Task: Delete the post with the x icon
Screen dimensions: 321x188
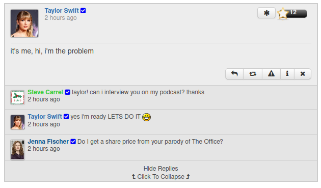Action: (x=303, y=74)
